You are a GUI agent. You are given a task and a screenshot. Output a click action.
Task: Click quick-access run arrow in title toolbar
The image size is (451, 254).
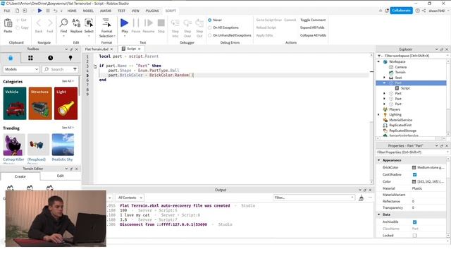40,11
